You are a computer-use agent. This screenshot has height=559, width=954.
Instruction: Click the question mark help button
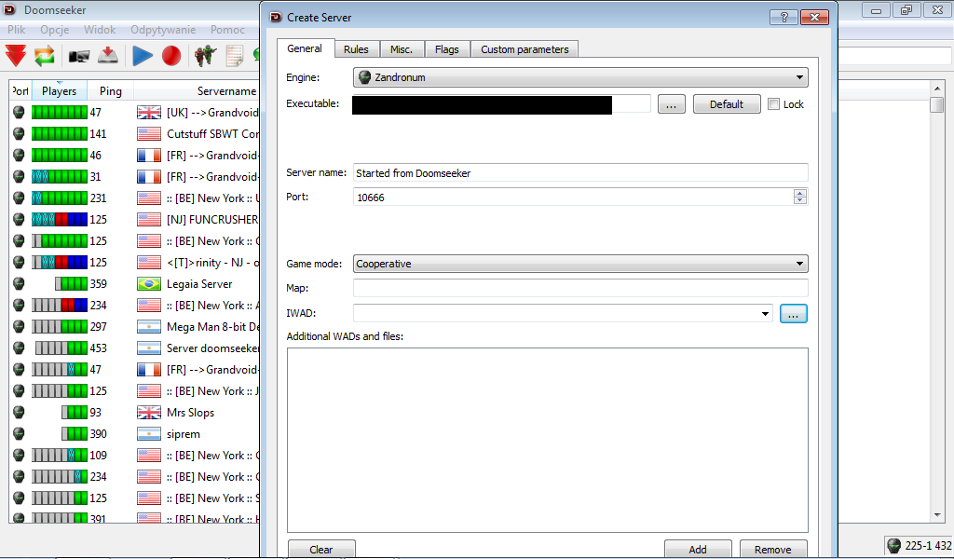point(783,17)
